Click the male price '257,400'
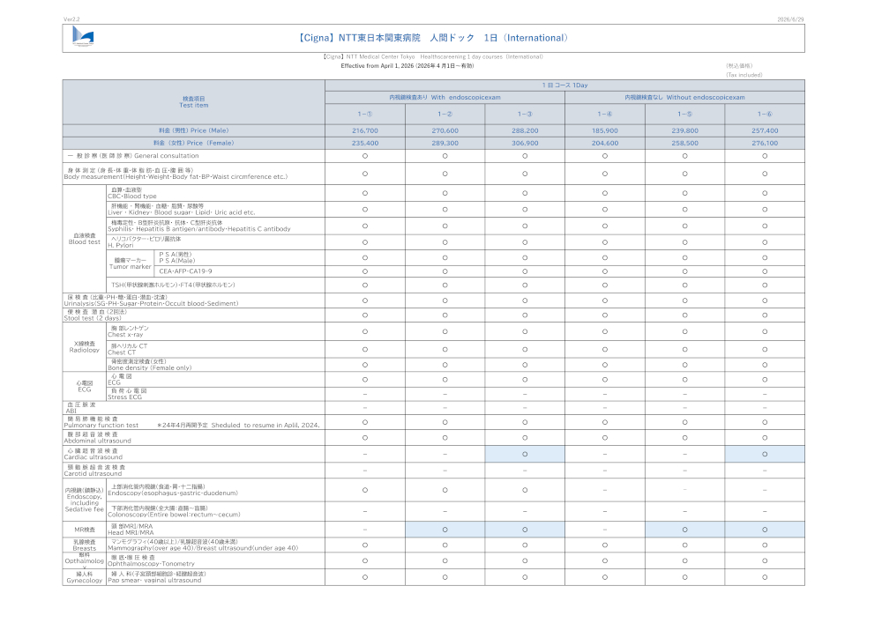Viewport: 882px width, 623px height. coord(765,130)
